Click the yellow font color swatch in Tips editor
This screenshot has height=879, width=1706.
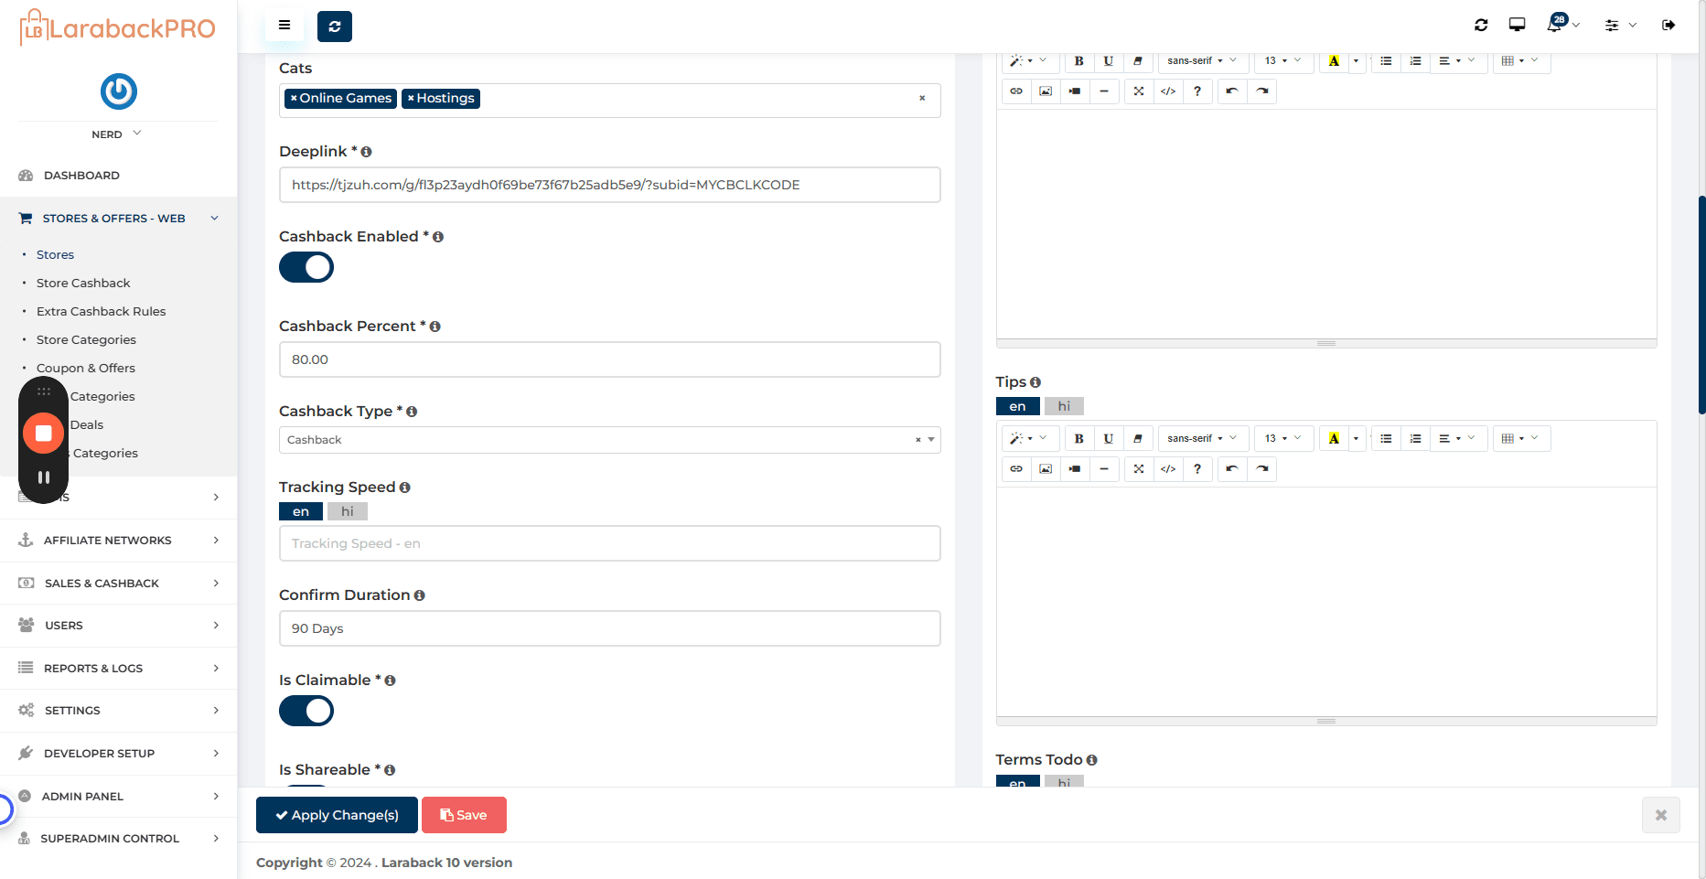coord(1334,439)
